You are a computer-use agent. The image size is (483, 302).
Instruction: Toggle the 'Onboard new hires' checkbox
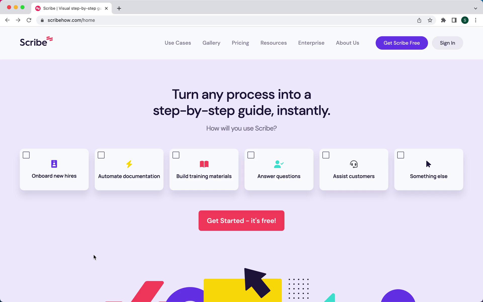tap(26, 155)
